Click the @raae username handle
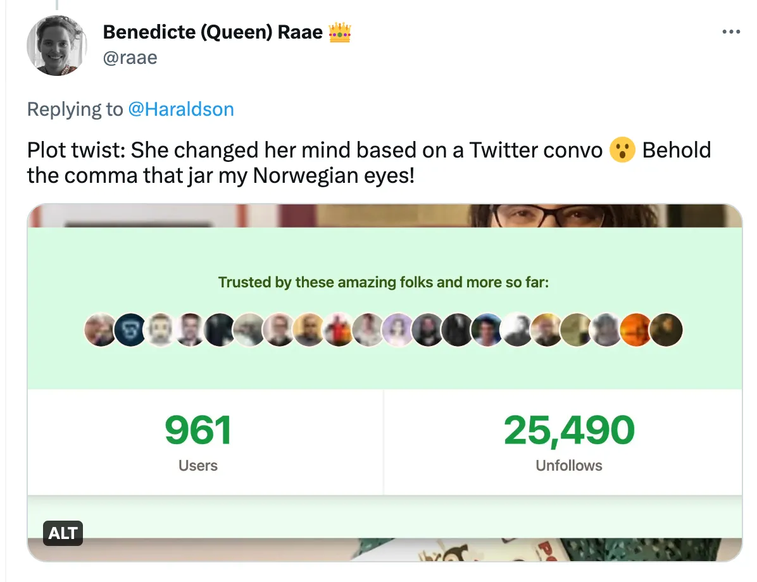The width and height of the screenshot is (757, 582). [x=130, y=58]
